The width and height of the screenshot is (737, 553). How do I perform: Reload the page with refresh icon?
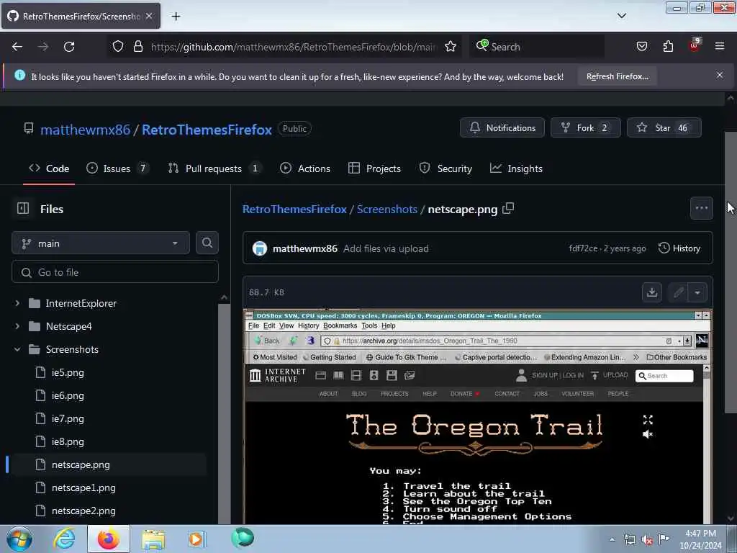(69, 47)
